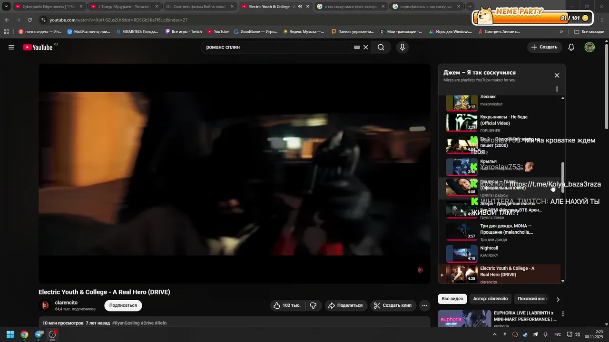Close the Джем mix playlist panel
The width and height of the screenshot is (609, 342).
557,76
